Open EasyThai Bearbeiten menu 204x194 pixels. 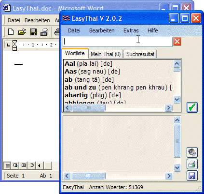[x=102, y=30]
